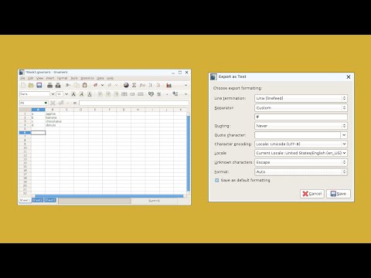Click the Split merged cells icon
Viewport: 371px width, 278px height.
[141, 94]
